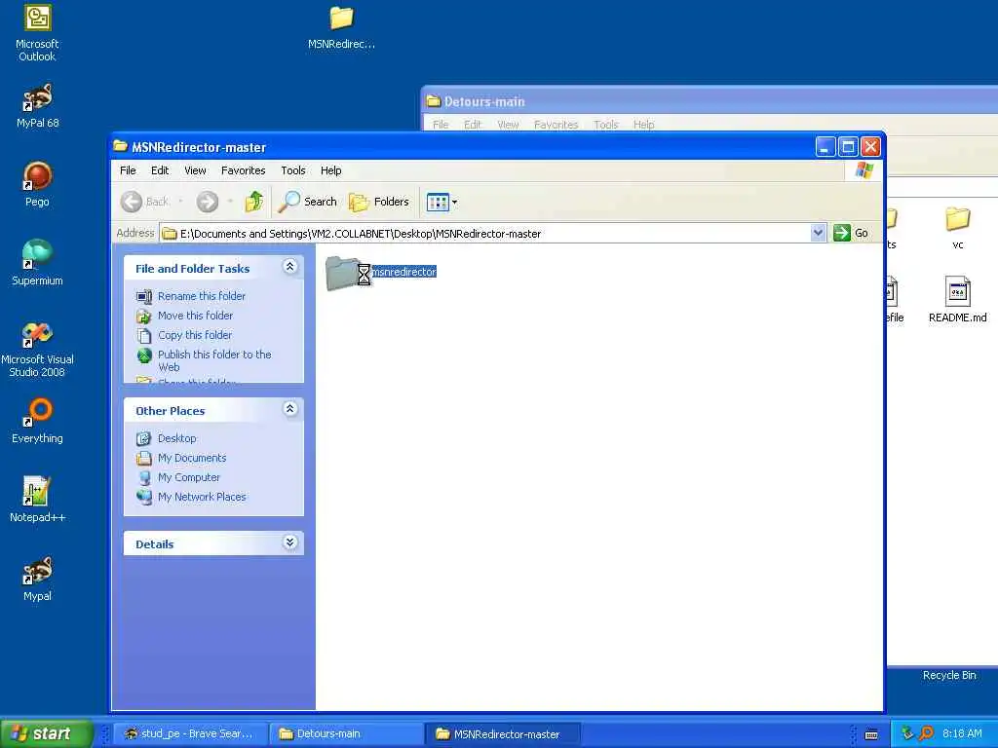Select README.md in Detours-main window
Image resolution: width=998 pixels, height=748 pixels.
coord(957,300)
